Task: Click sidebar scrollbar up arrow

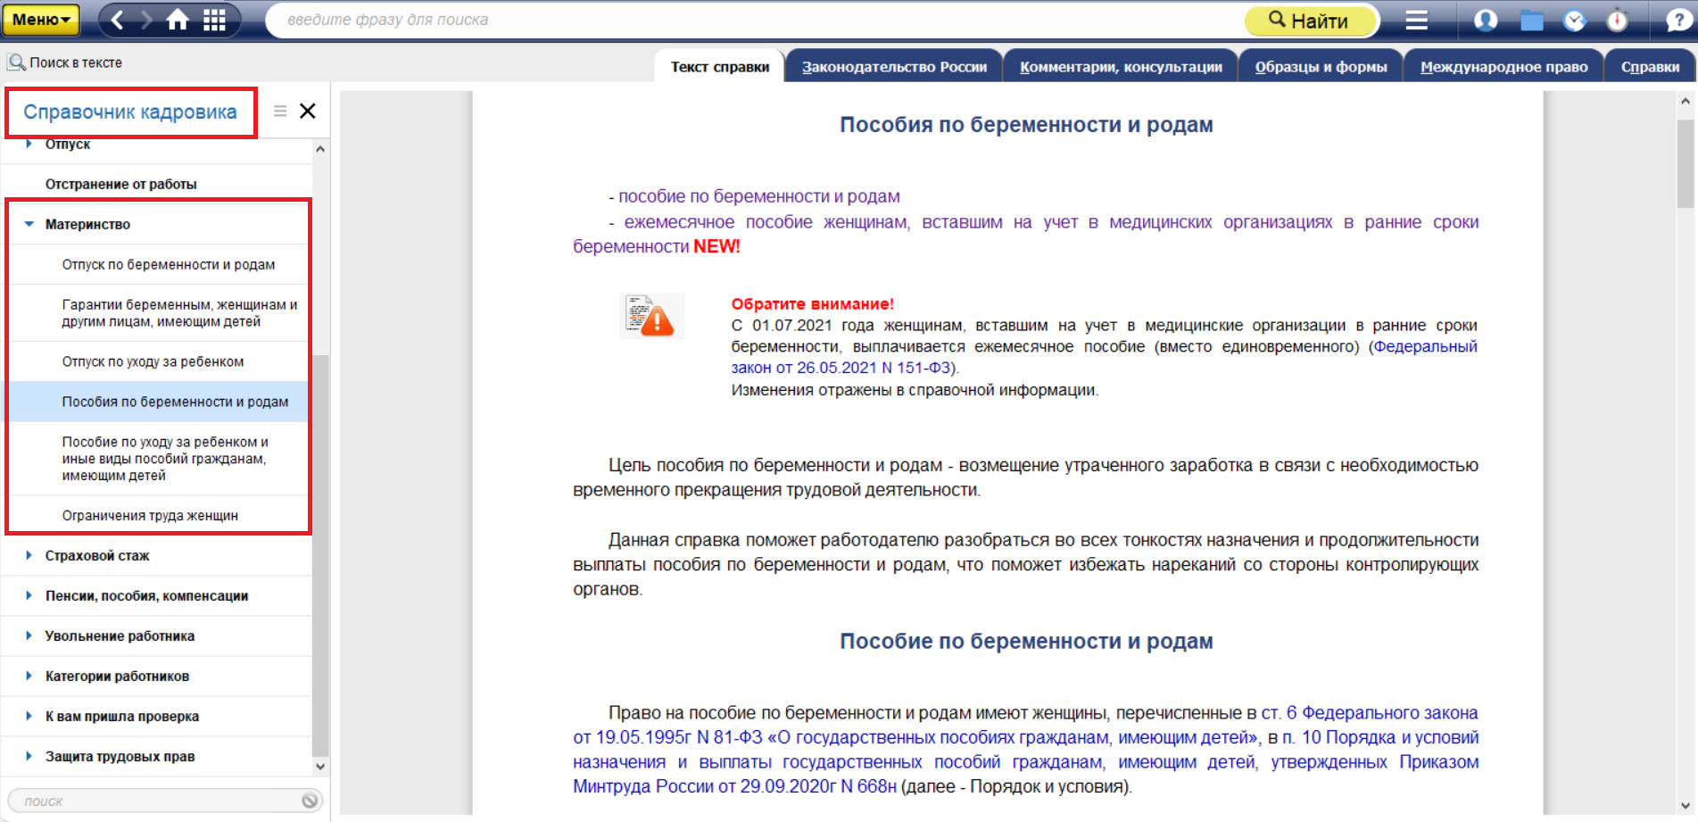Action: pyautogui.click(x=320, y=149)
